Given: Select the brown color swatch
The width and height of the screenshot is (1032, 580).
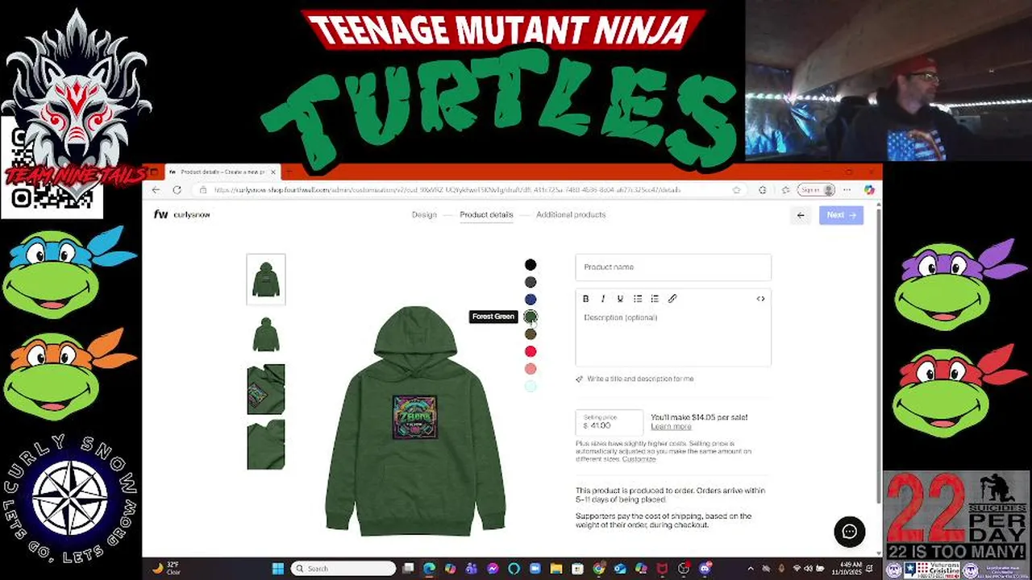Looking at the screenshot, I should click(531, 334).
